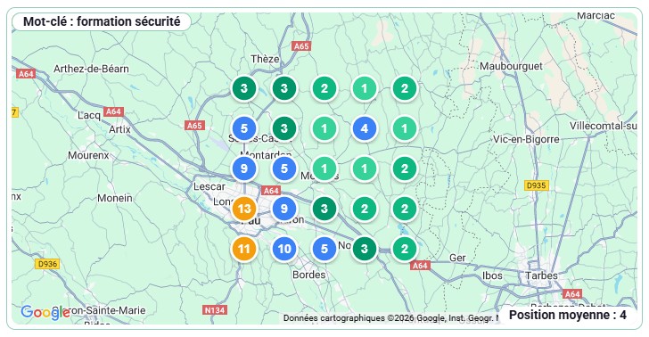Click blue marker 5 over Serres-Castet label
649x337 pixels.
243,128
